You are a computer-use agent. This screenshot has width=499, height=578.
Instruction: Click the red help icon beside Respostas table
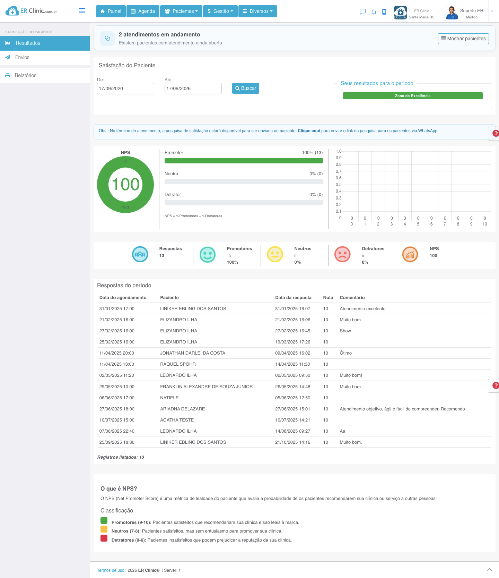tap(496, 385)
